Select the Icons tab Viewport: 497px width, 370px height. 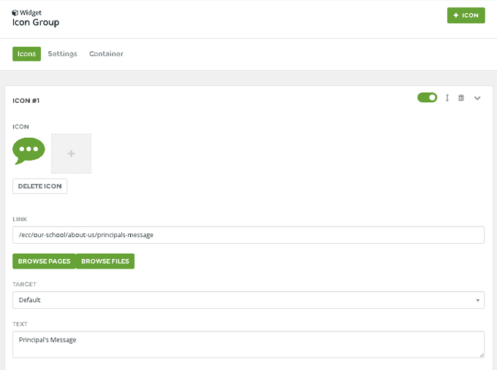26,54
